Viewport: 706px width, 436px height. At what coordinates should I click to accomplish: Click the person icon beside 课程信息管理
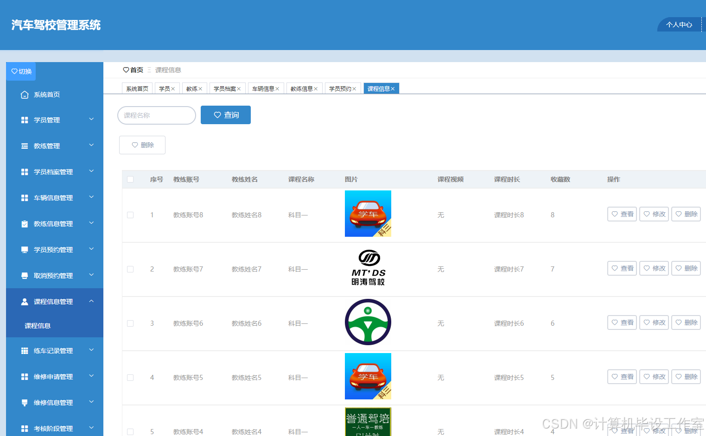(x=25, y=302)
